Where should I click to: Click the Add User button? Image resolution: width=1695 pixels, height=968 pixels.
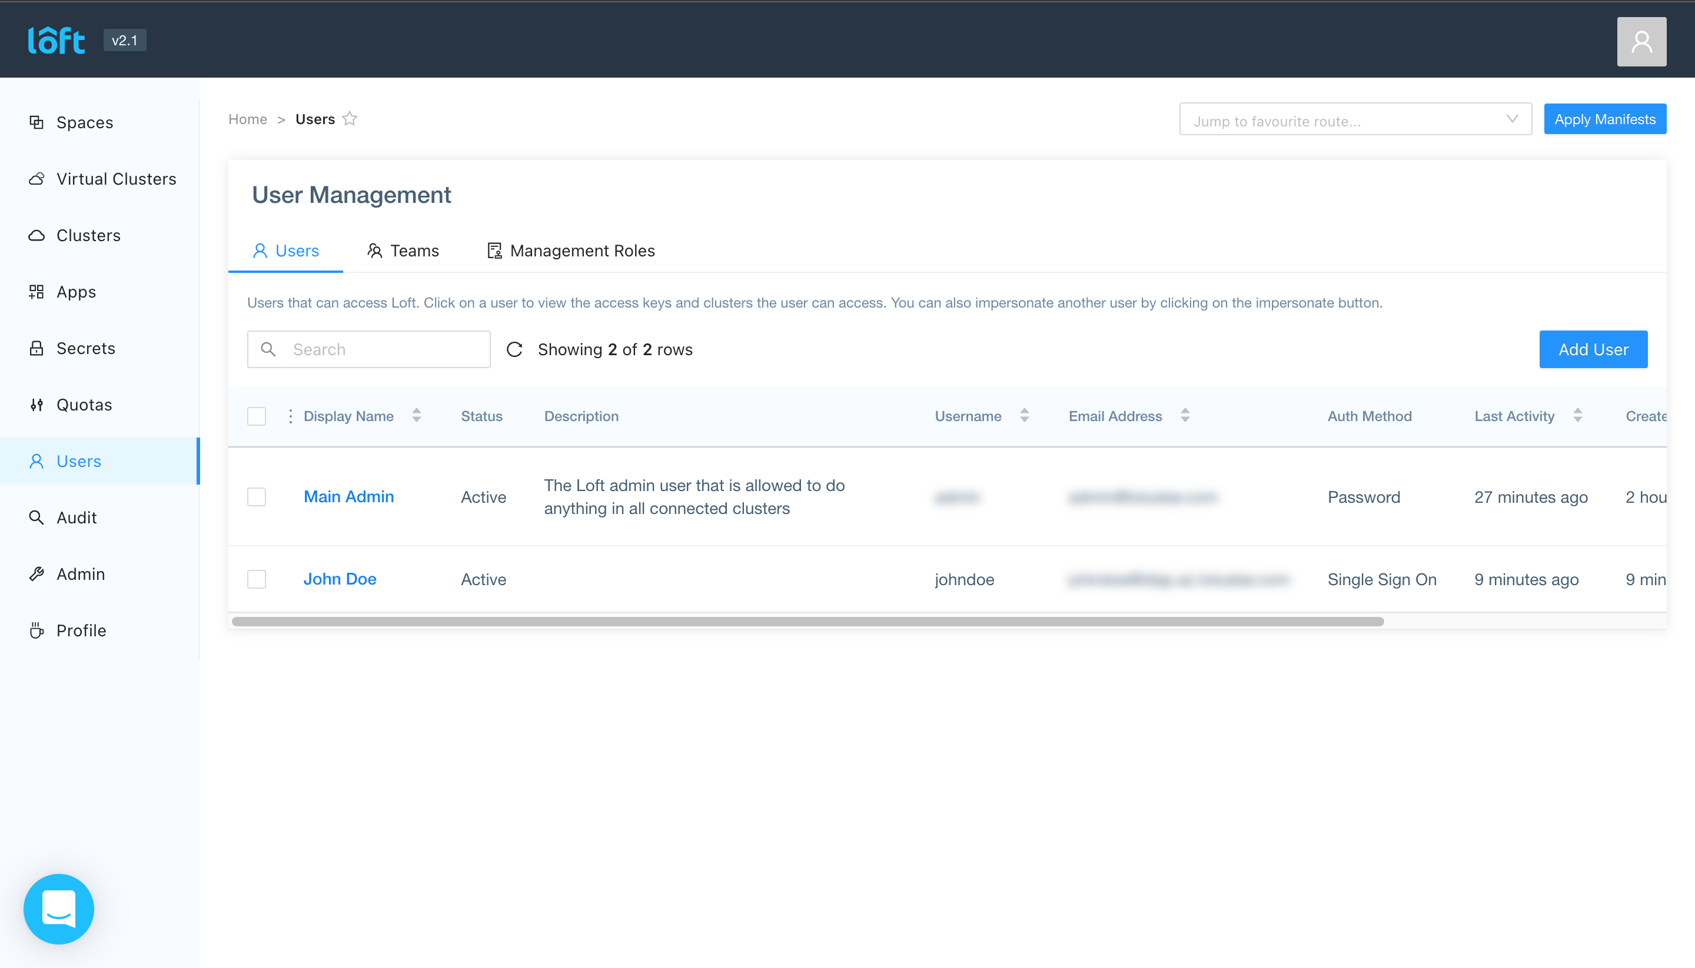pyautogui.click(x=1593, y=350)
